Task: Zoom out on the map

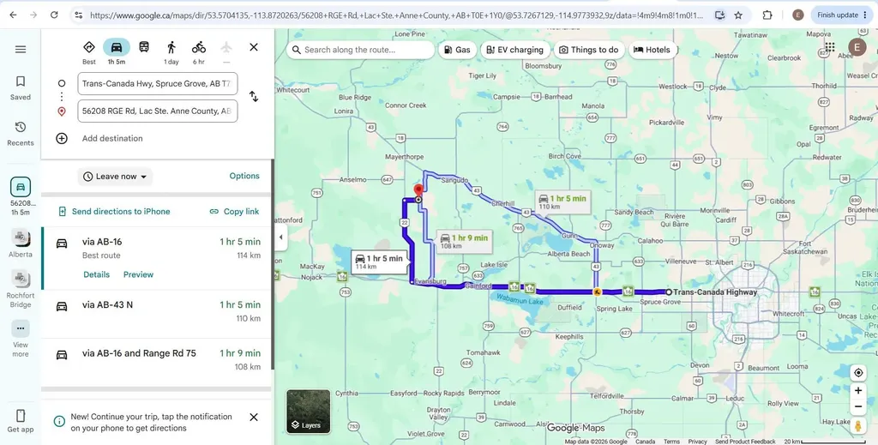Action: coord(857,406)
